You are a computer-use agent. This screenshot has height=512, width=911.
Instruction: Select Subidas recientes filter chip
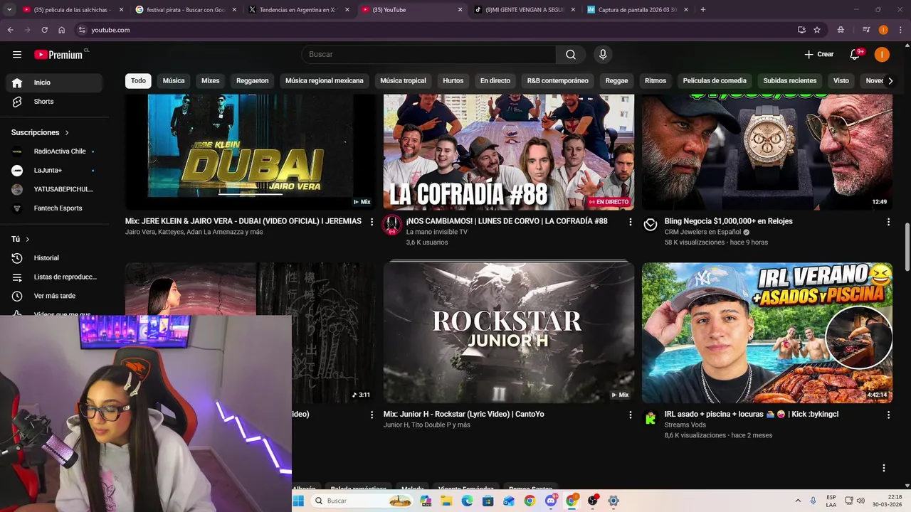[790, 81]
